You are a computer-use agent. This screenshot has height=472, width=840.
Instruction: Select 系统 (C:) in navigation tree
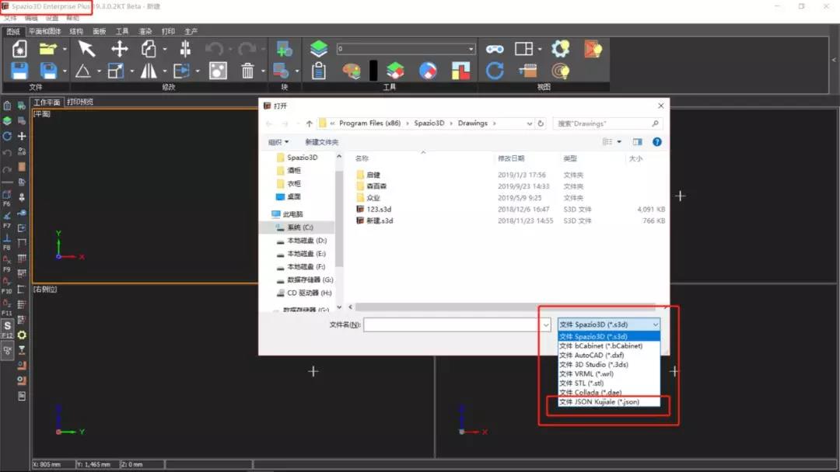[x=300, y=227]
